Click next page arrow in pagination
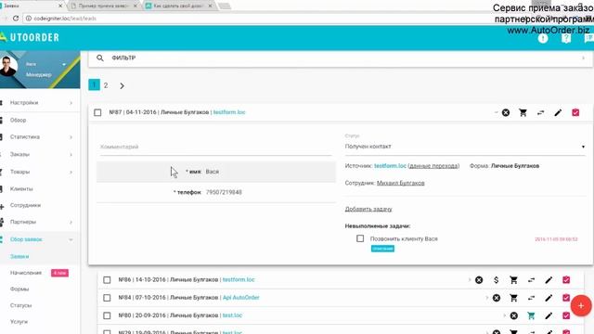This screenshot has width=594, height=334. click(x=122, y=86)
